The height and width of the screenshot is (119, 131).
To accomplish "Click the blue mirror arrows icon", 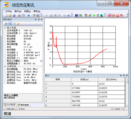I will [x=68, y=16].
